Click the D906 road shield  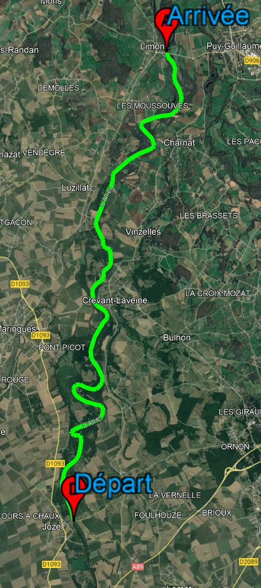(252, 60)
